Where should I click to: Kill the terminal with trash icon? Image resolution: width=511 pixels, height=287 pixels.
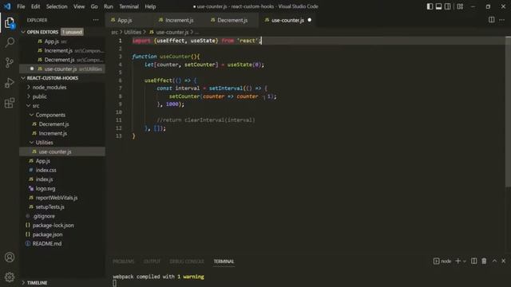point(484,261)
